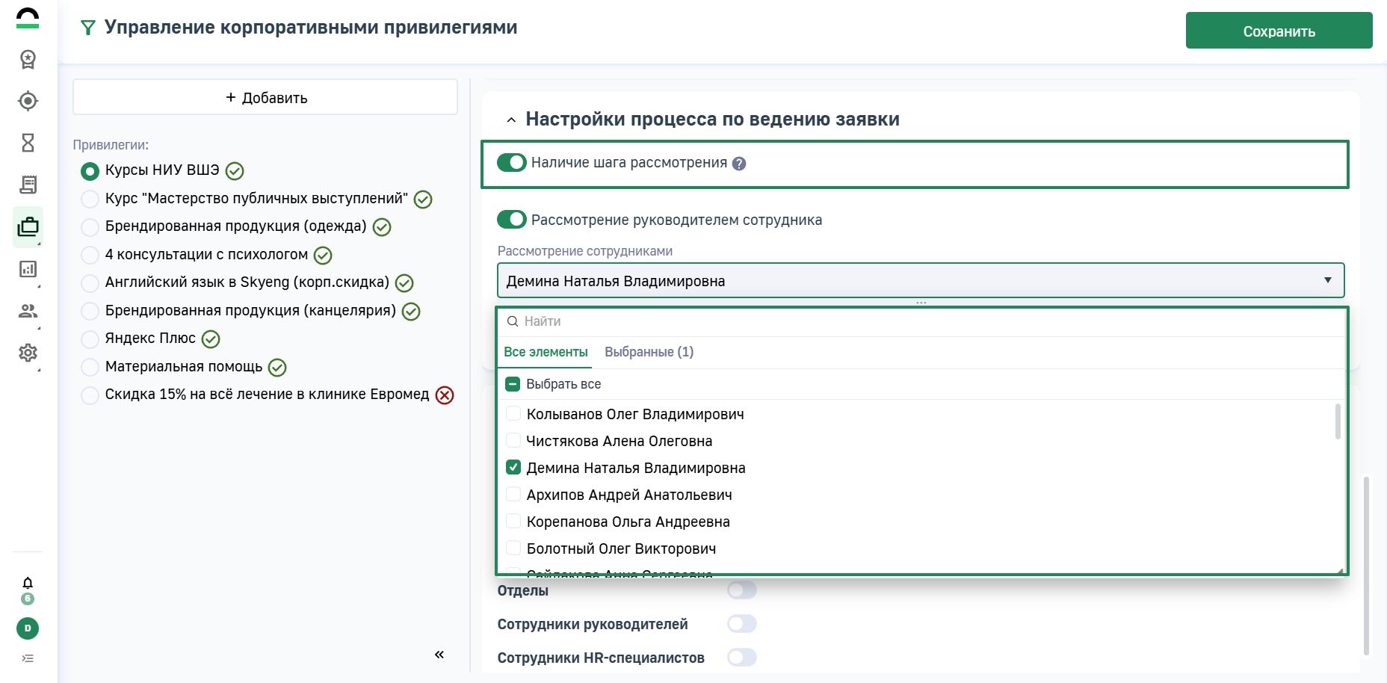1387x683 pixels.
Task: Click the Добавить button
Action: click(x=265, y=98)
